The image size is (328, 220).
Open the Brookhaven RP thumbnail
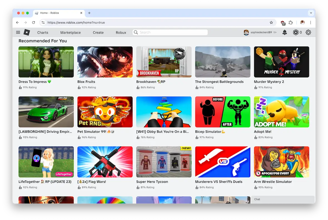pos(164,62)
